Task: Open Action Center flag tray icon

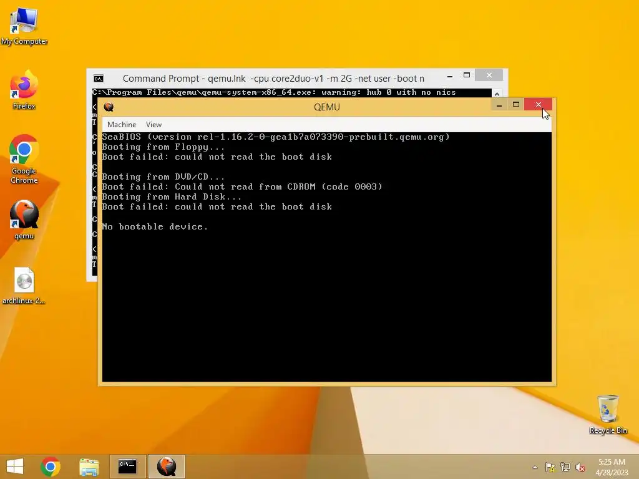Action: point(550,467)
